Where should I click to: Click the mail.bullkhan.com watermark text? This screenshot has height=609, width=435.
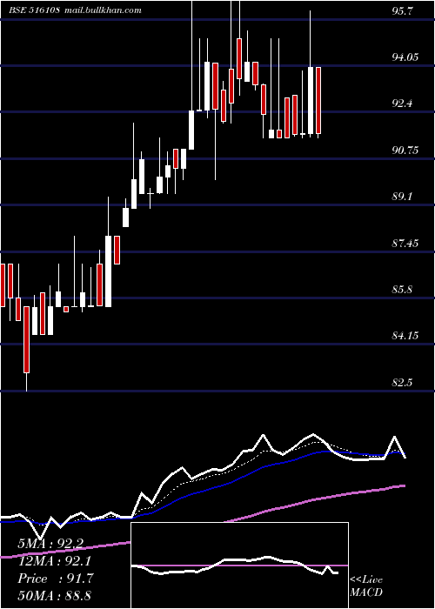click(x=102, y=10)
